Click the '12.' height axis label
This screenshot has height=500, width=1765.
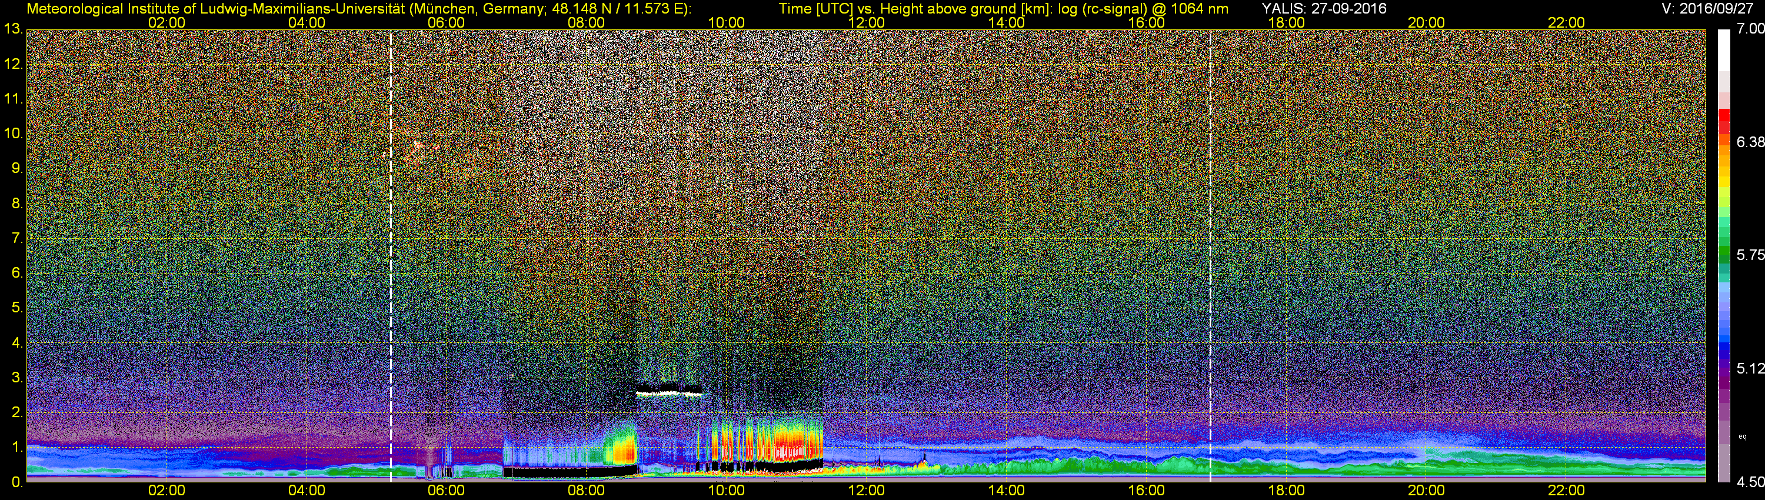coord(13,64)
